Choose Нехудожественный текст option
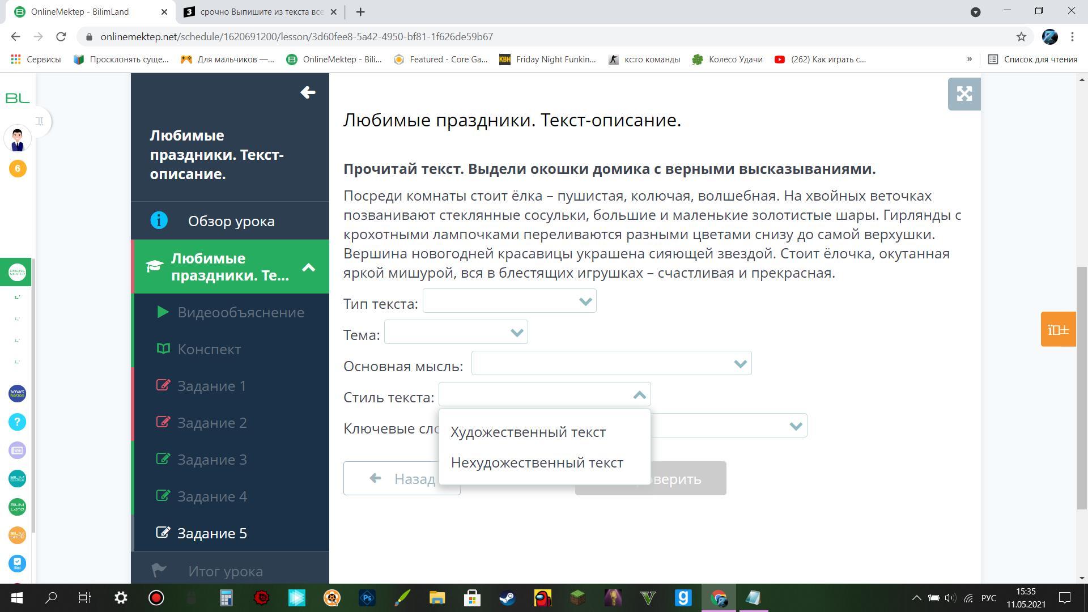 [537, 462]
